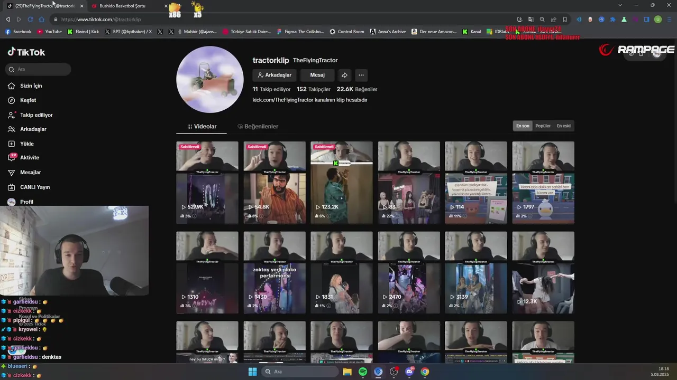
Task: Open Anna's Archive bookmark
Action: 388,32
